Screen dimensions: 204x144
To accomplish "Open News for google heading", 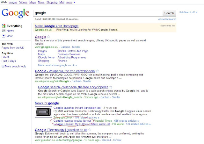I will [47, 103].
